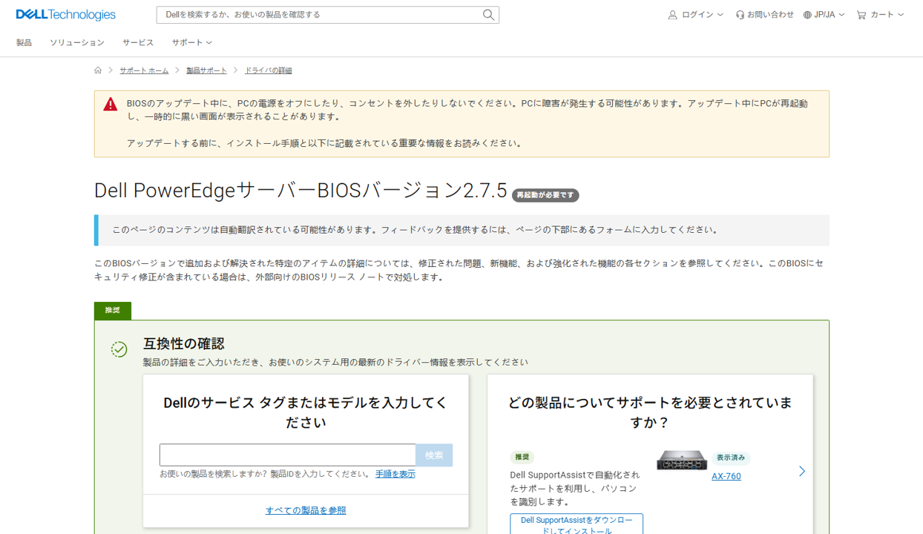Image resolution: width=923 pixels, height=534 pixels.
Task: Open 製品サポート breadcrumb link
Action: pyautogui.click(x=206, y=70)
